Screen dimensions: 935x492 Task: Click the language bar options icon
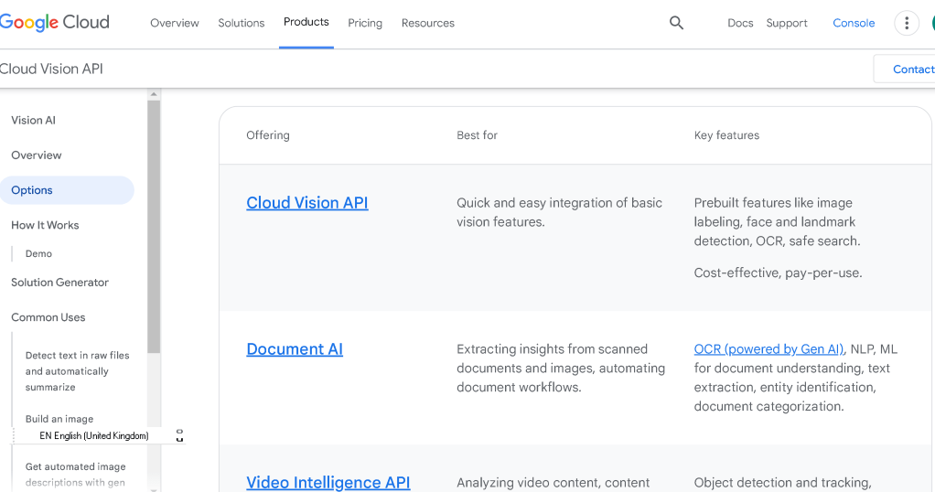tap(179, 435)
